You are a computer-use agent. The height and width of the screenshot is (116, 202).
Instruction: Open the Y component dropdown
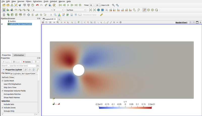pos(59,10)
